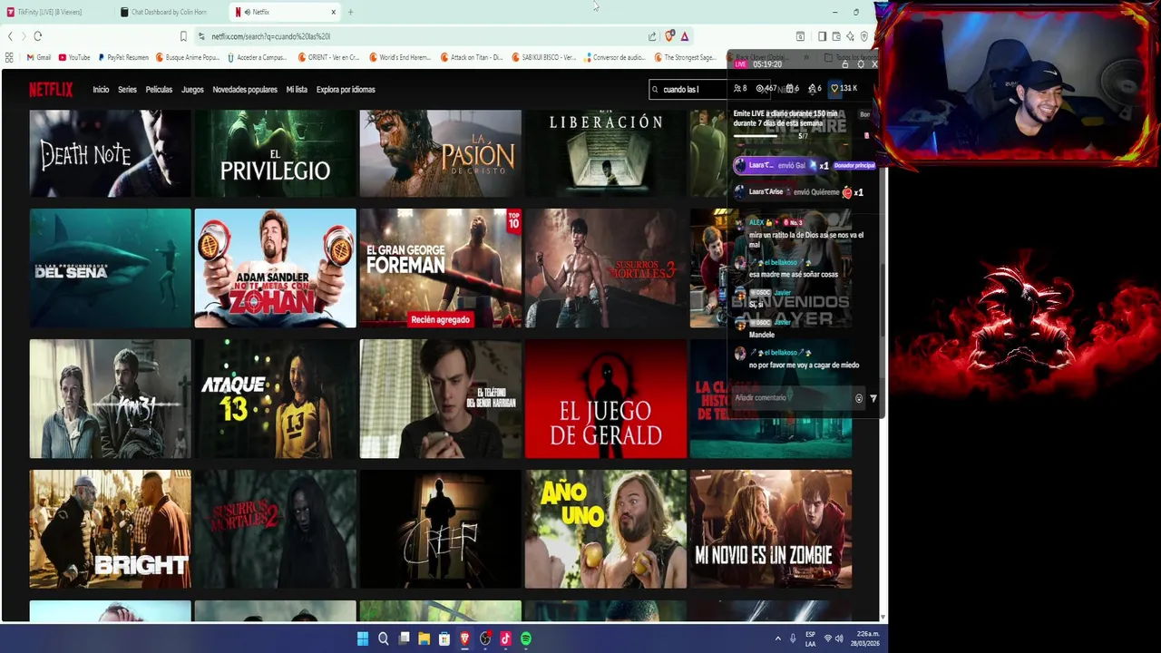Open the Attack on Titan bookmark
This screenshot has height=653, width=1161.
tap(472, 57)
